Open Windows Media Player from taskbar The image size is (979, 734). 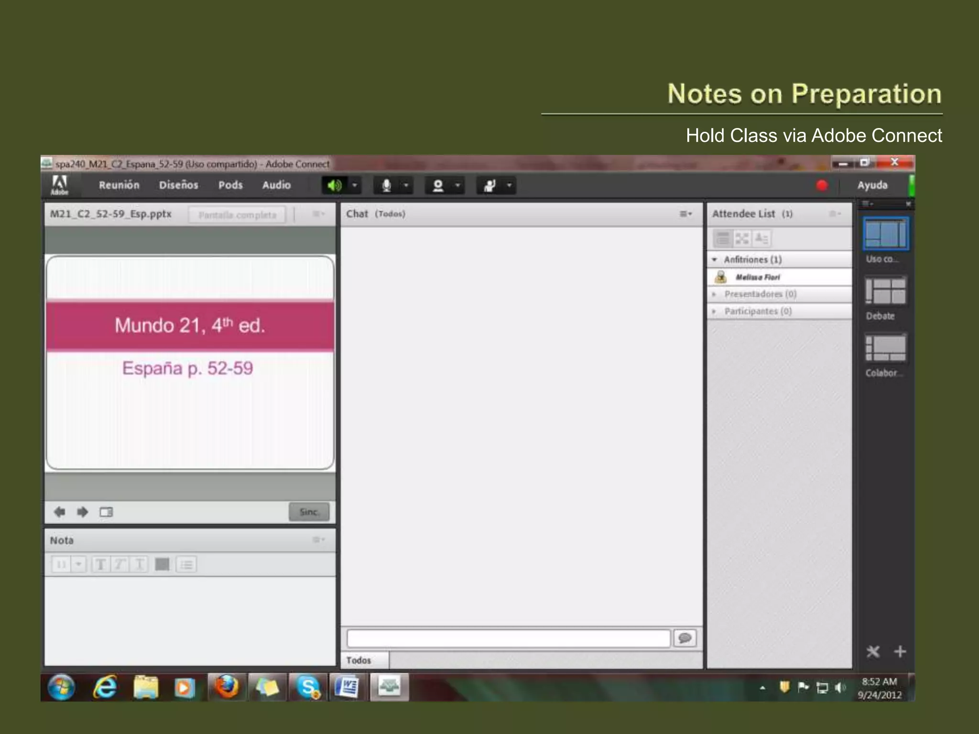pyautogui.click(x=185, y=688)
